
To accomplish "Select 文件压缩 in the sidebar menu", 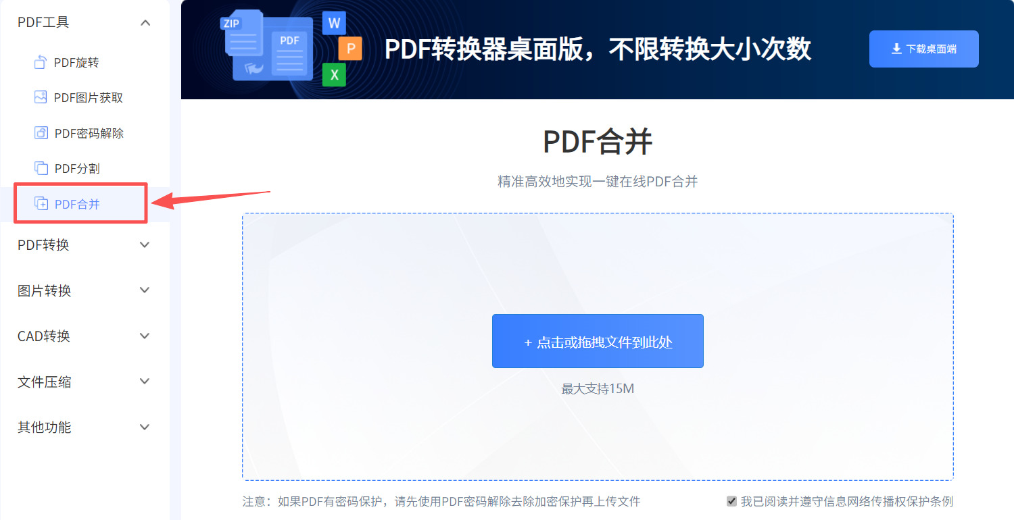I will (81, 381).
